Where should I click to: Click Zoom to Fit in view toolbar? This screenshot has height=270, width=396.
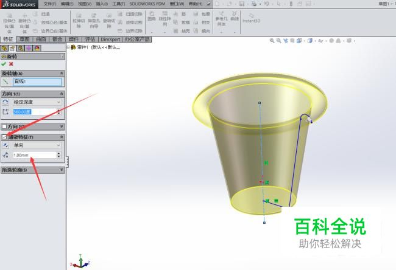(x=272, y=41)
